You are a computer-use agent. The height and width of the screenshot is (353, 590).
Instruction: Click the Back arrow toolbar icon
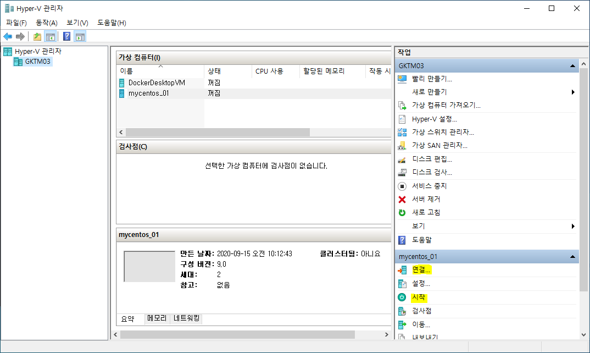[x=8, y=36]
